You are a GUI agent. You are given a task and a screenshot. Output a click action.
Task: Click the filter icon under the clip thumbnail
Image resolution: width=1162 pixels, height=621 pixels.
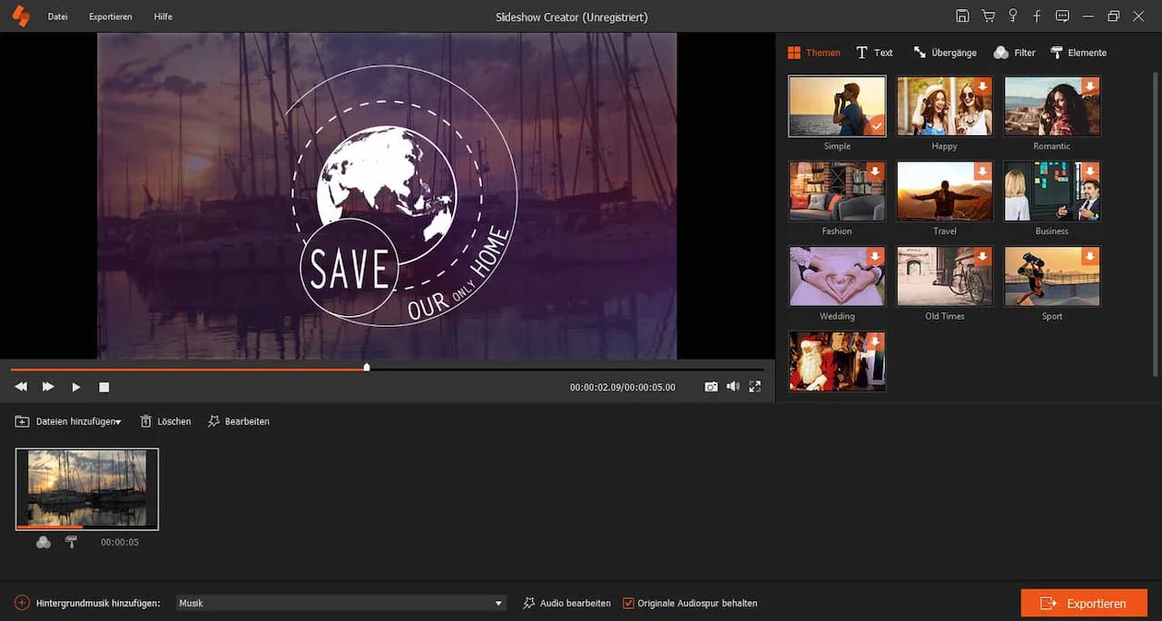coord(44,542)
